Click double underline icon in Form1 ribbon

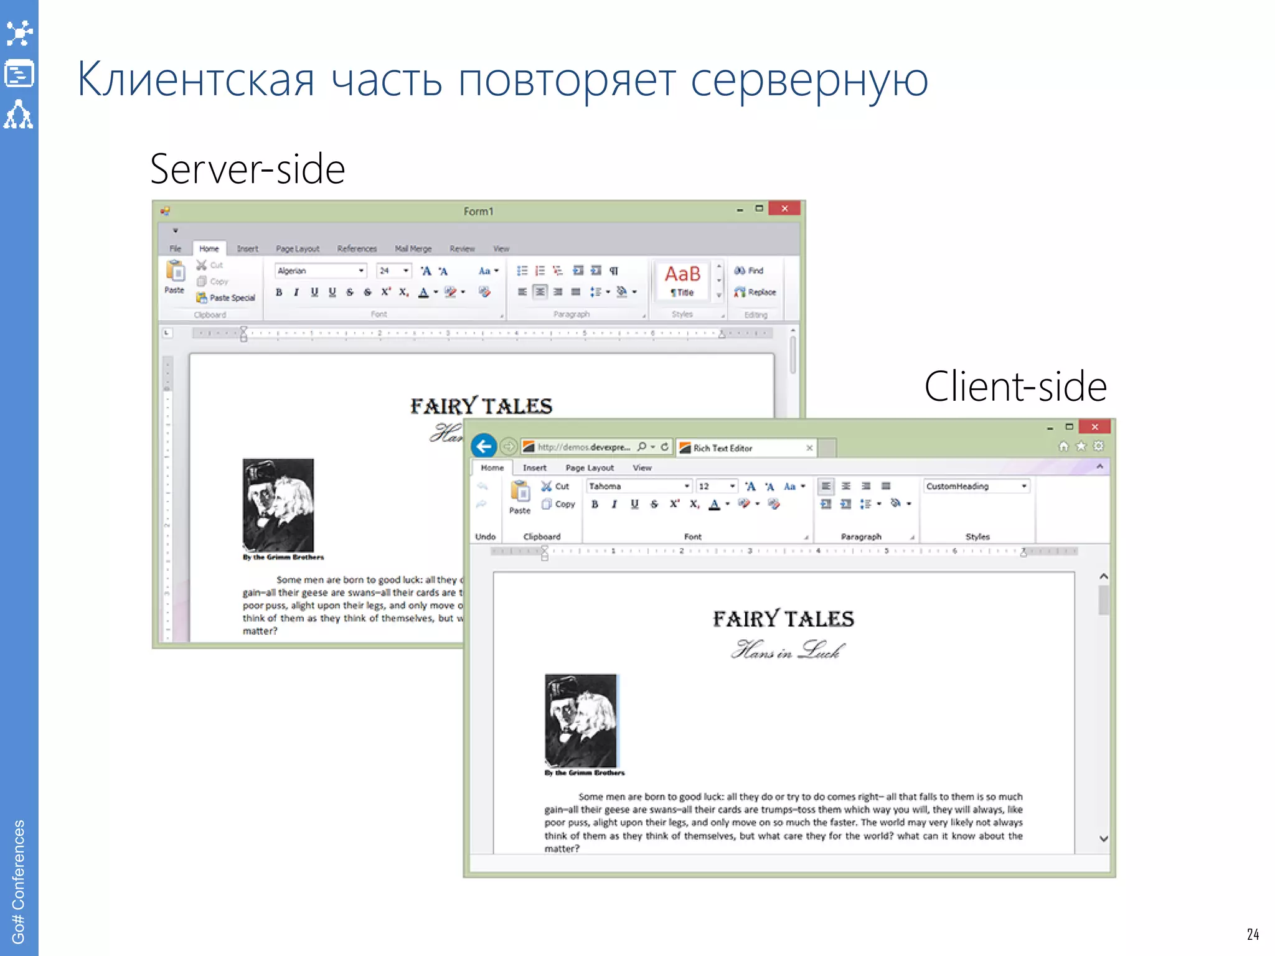332,292
